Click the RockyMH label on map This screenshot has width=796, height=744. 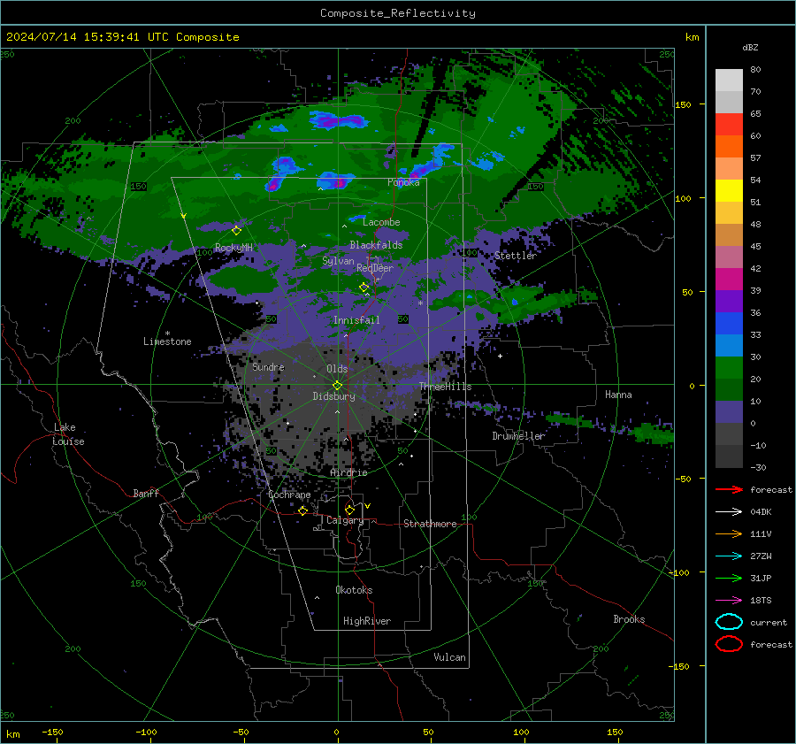(x=233, y=248)
